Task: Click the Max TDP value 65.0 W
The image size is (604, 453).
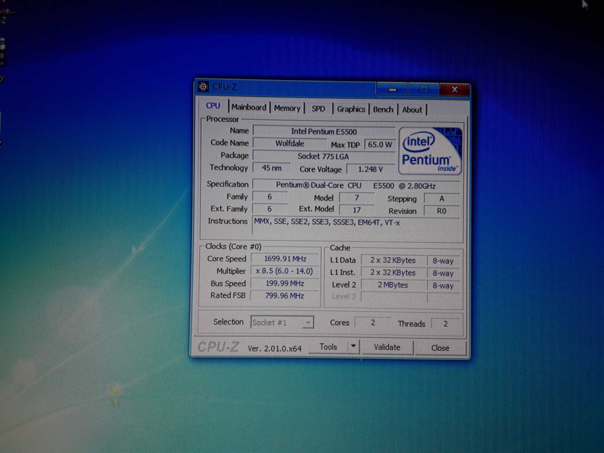Action: pyautogui.click(x=380, y=144)
